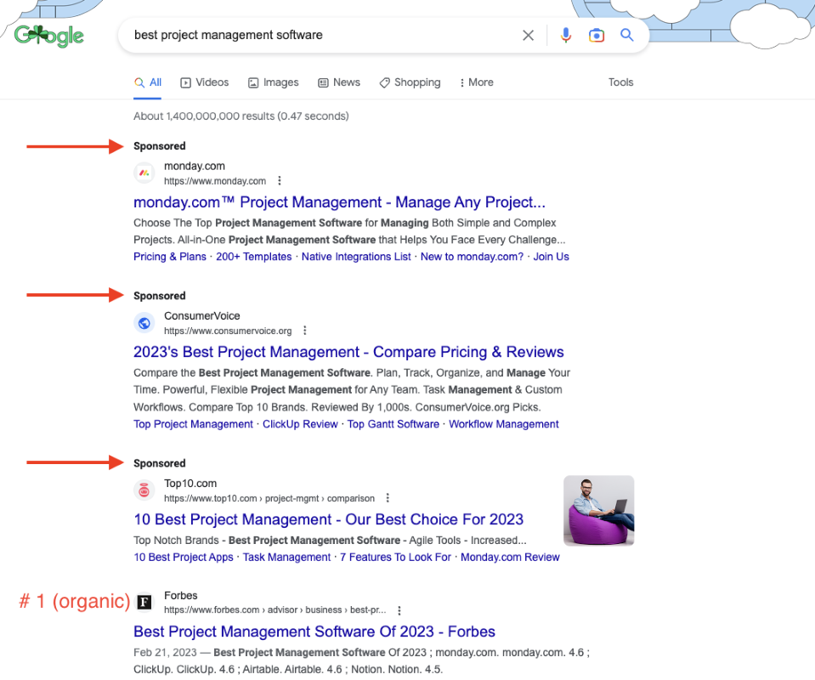
Task: Click the Google doodle logo
Action: point(48,36)
